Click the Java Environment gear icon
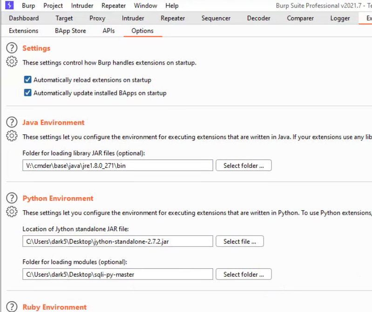 [12, 136]
